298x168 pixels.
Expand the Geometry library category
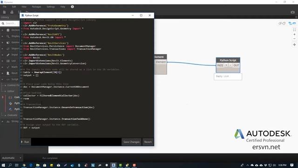(x=2, y=42)
